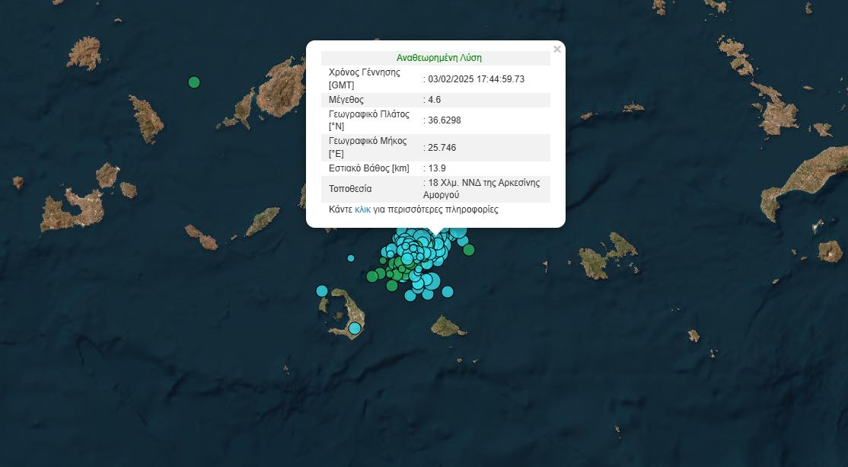Select the cyan earthquake marker on southern Santorini
Viewport: 848px width, 467px height.
(x=355, y=328)
